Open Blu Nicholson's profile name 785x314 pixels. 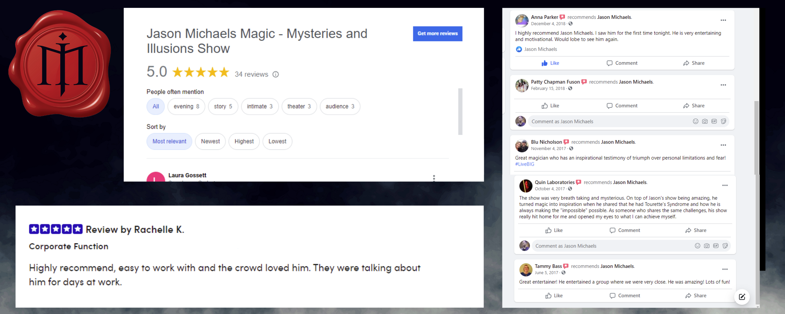click(x=546, y=142)
